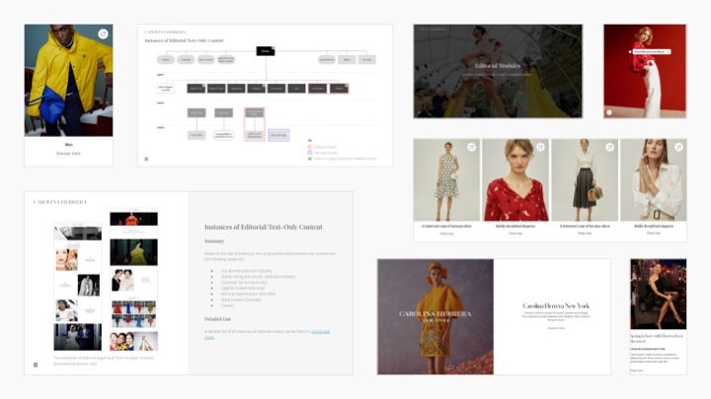The image size is (711, 399).
Task: Click the Carolina Herrera New York heading text
Action: [556, 305]
